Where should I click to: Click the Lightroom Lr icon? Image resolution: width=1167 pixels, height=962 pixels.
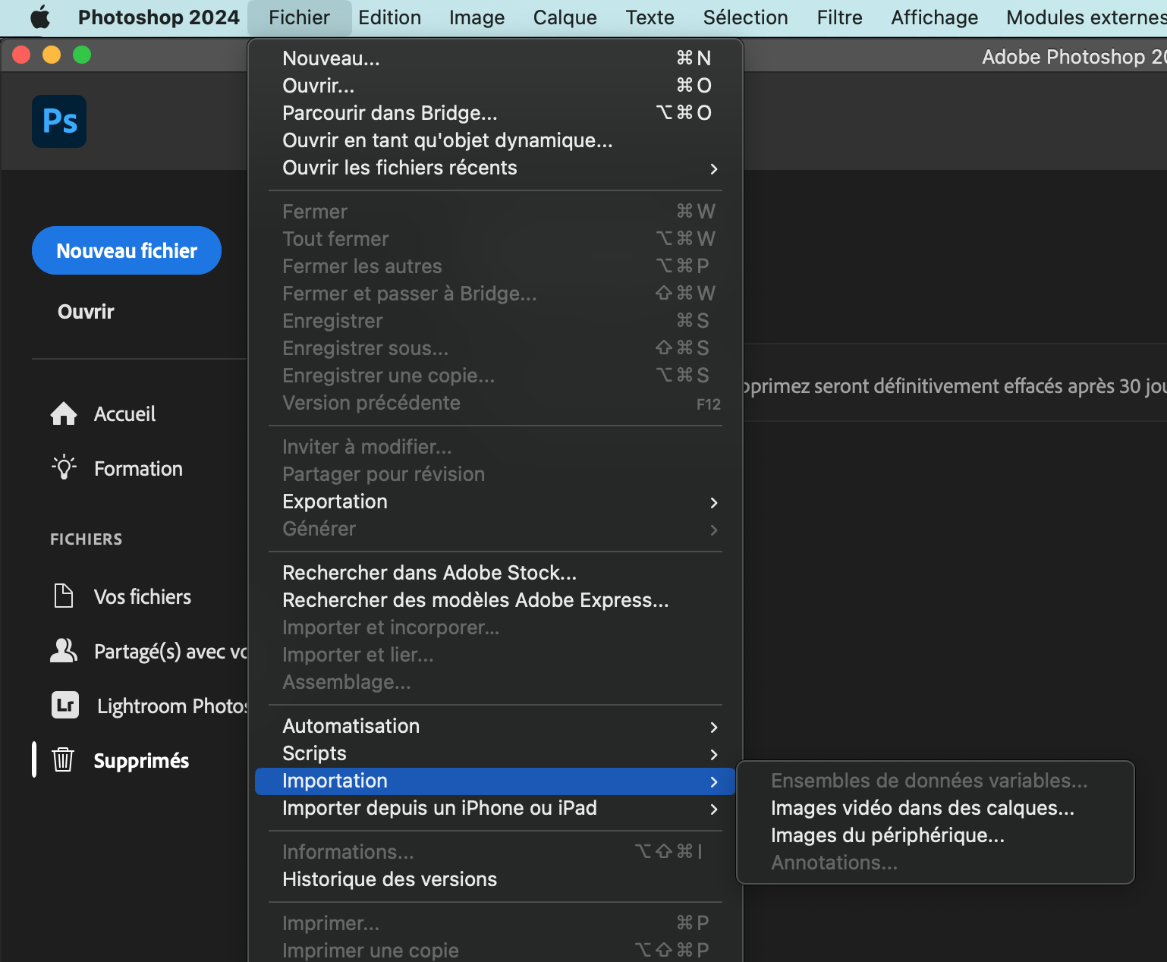click(65, 705)
